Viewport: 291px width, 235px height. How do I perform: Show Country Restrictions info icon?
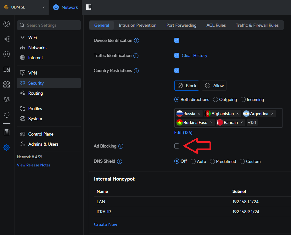[136, 71]
